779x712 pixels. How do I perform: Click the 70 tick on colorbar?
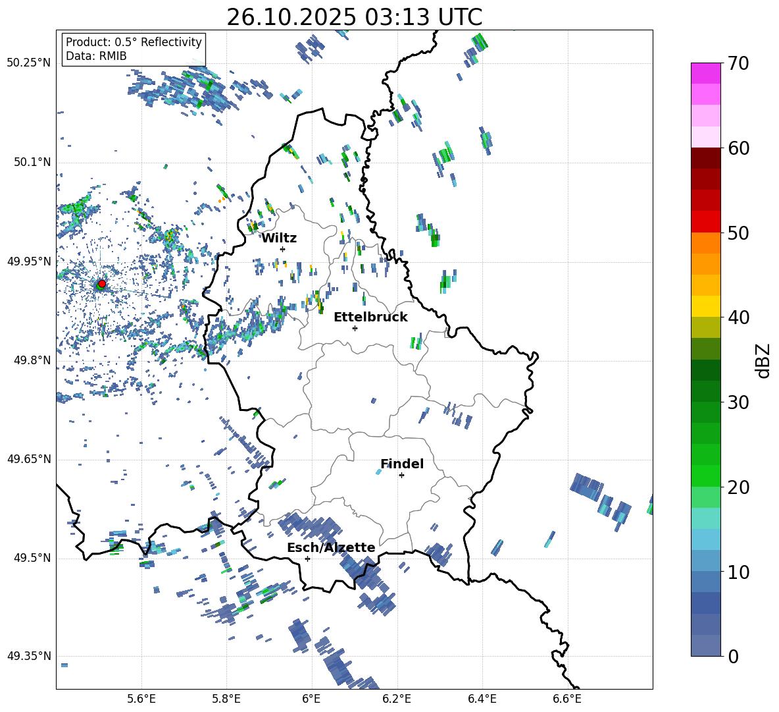click(738, 63)
